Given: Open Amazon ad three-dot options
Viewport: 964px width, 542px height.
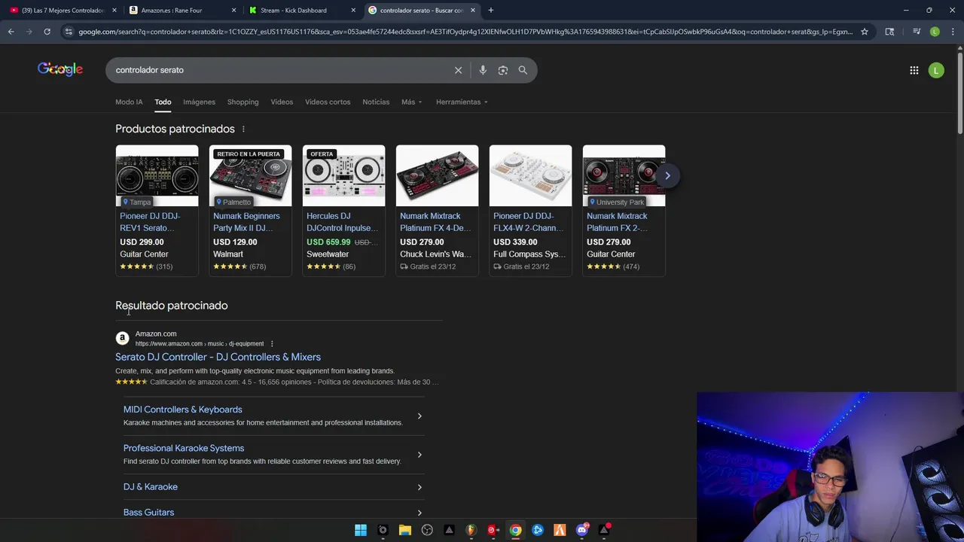Looking at the screenshot, I should 272,344.
